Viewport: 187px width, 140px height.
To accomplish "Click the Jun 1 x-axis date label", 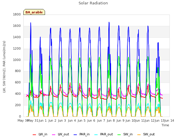I will pyautogui.click(x=43, y=120).
